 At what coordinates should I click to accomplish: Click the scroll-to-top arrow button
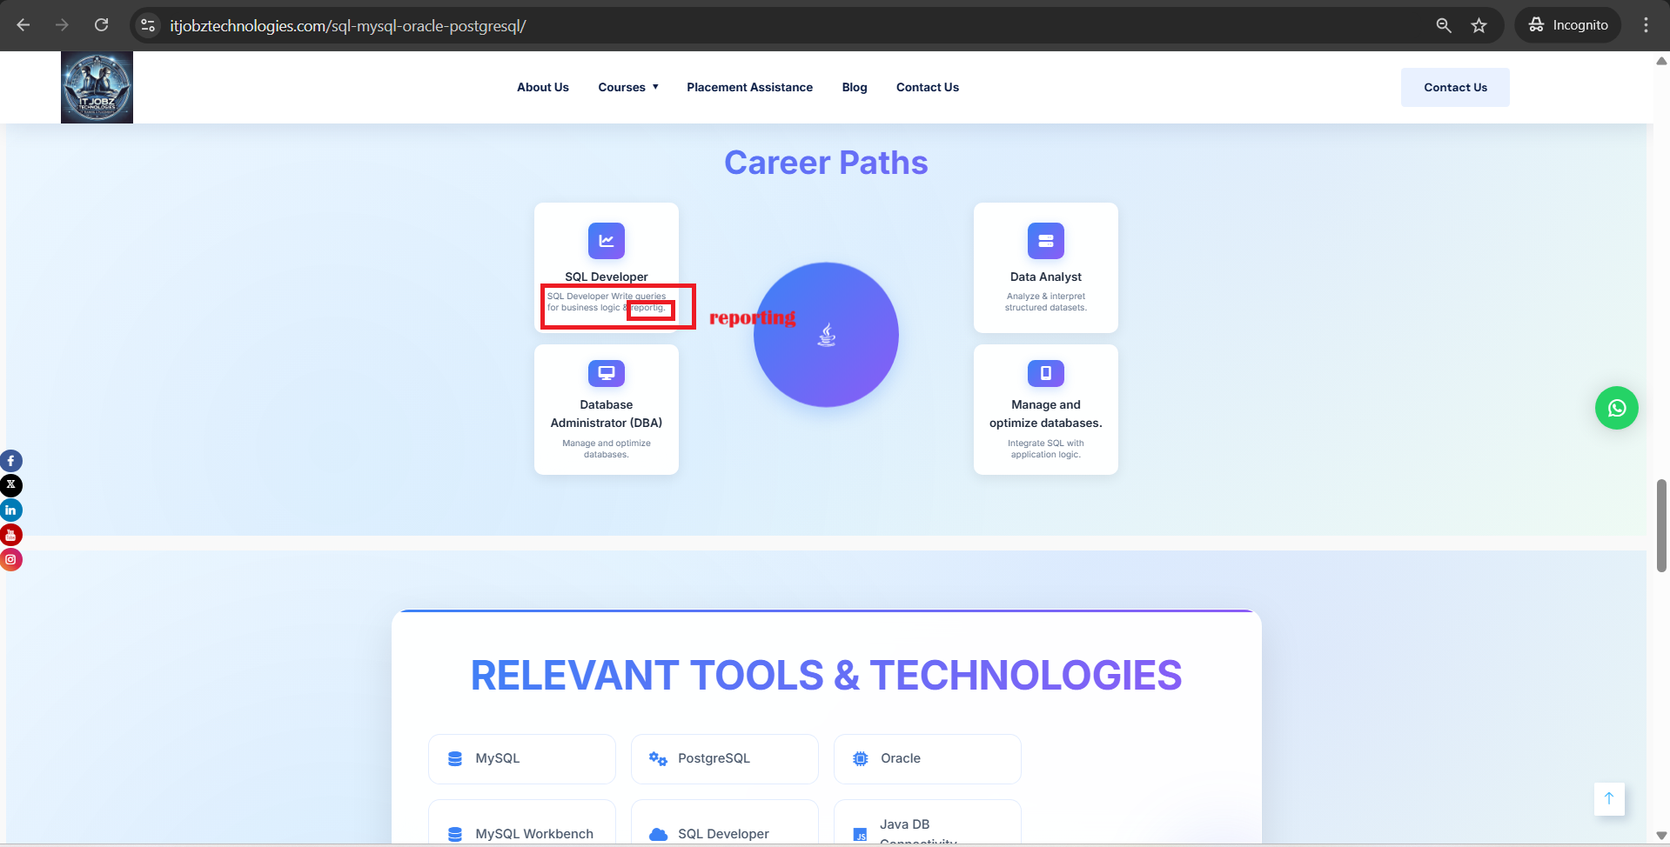point(1608,798)
